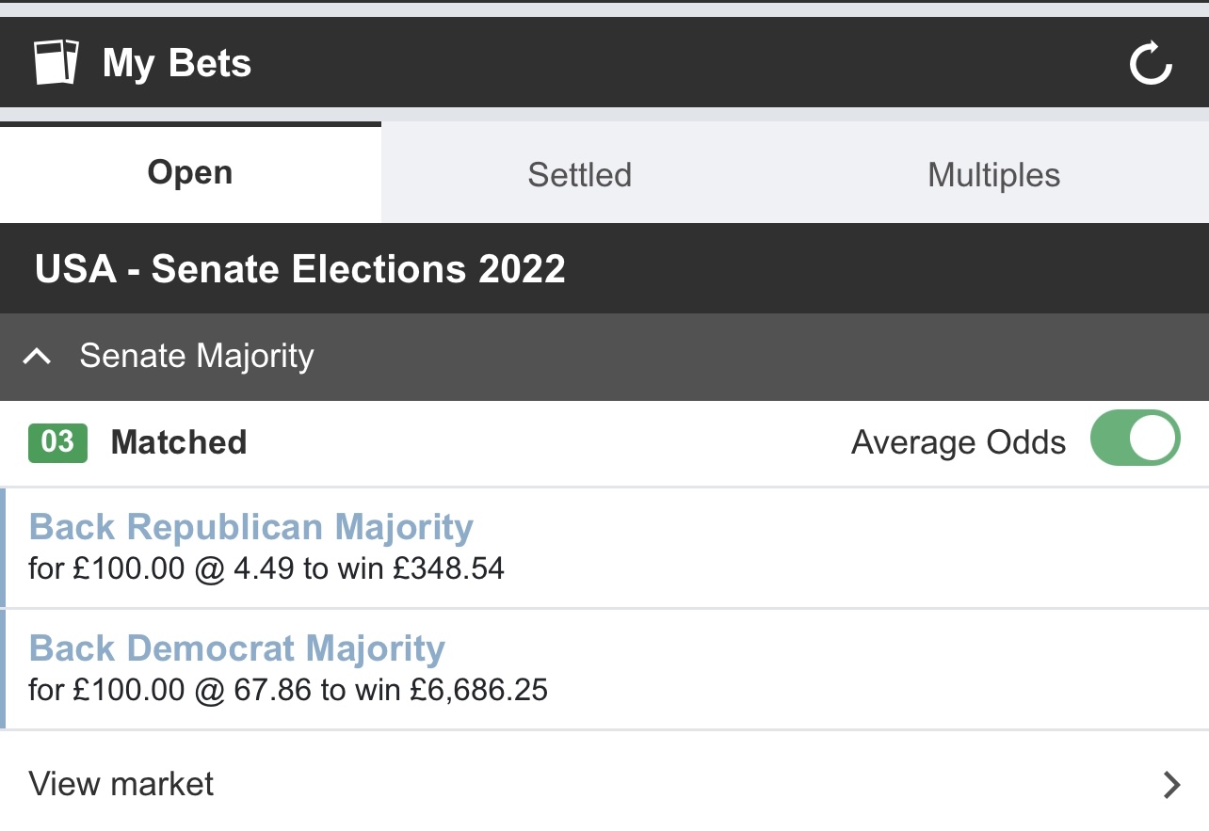The width and height of the screenshot is (1209, 831).
Task: Click the bet slip icon beside My Bets
Action: coord(56,62)
